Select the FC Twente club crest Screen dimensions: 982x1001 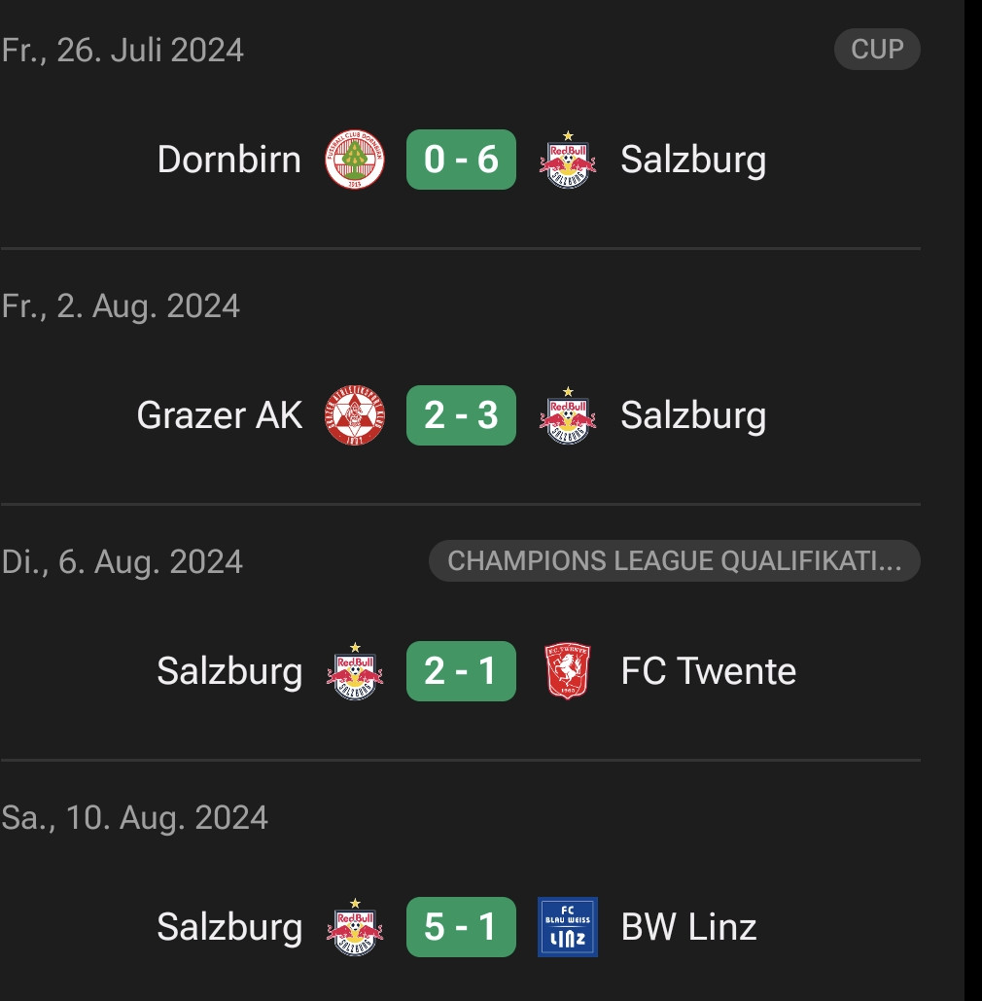(568, 672)
